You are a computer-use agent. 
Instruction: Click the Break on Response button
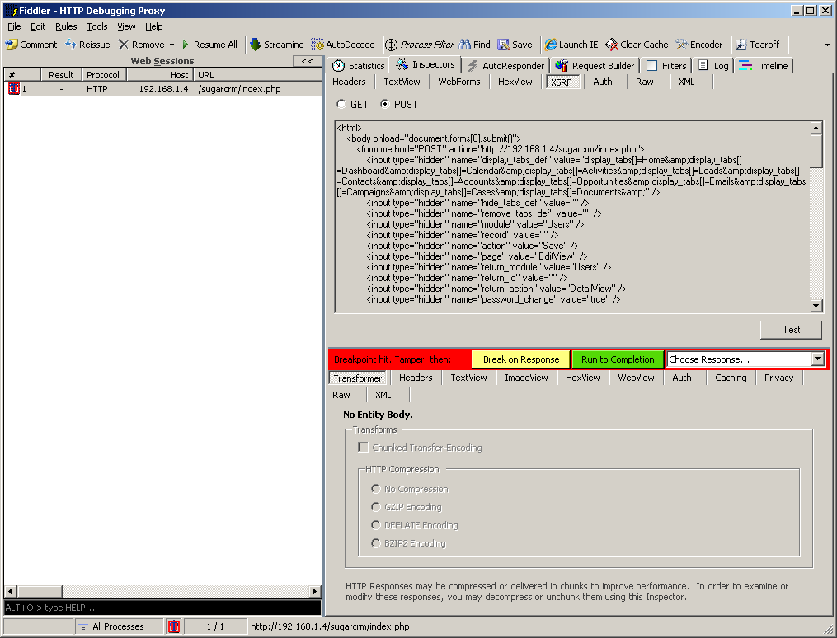click(x=521, y=359)
